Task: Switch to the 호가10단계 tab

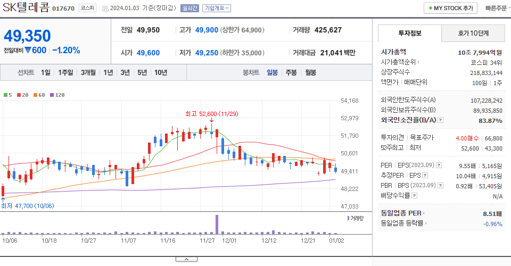Action: click(473, 33)
